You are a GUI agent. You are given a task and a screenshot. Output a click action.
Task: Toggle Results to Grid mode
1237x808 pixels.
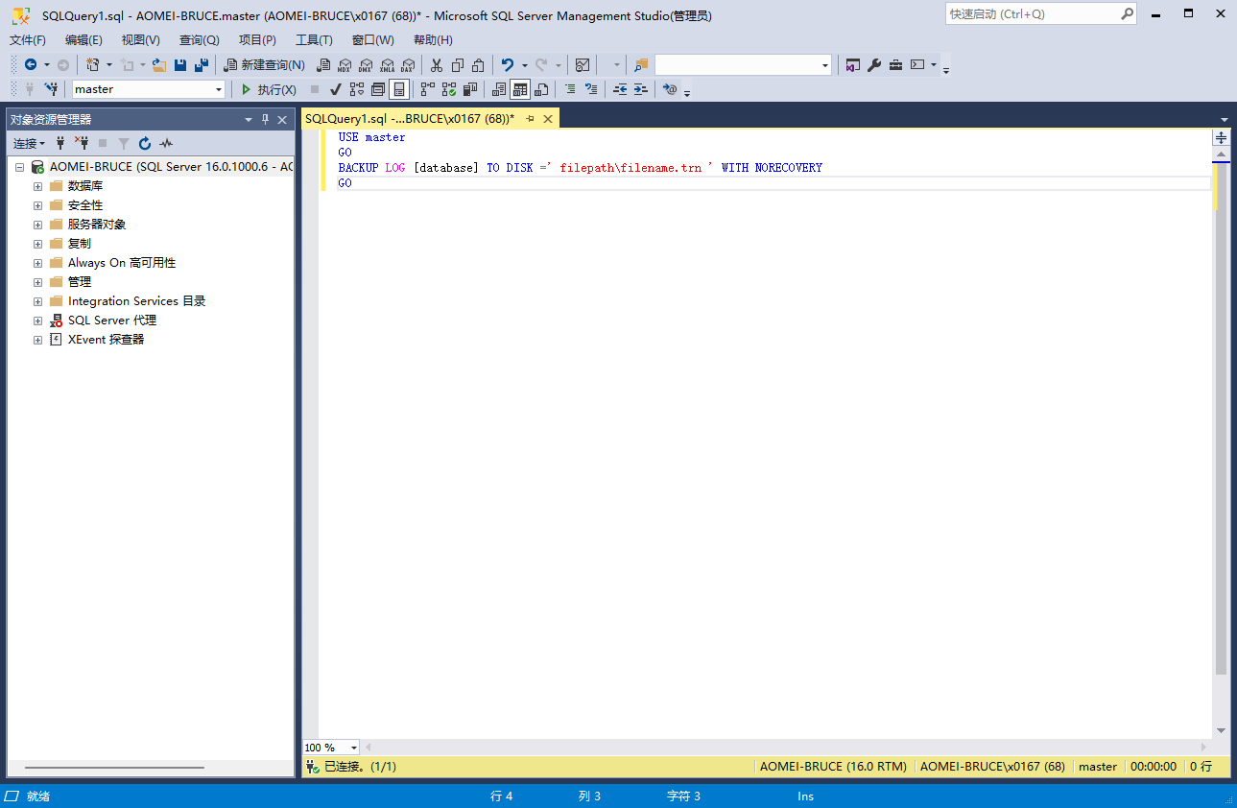tap(520, 89)
